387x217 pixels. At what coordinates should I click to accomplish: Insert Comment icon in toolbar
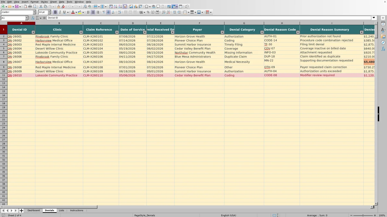tap(158, 6)
